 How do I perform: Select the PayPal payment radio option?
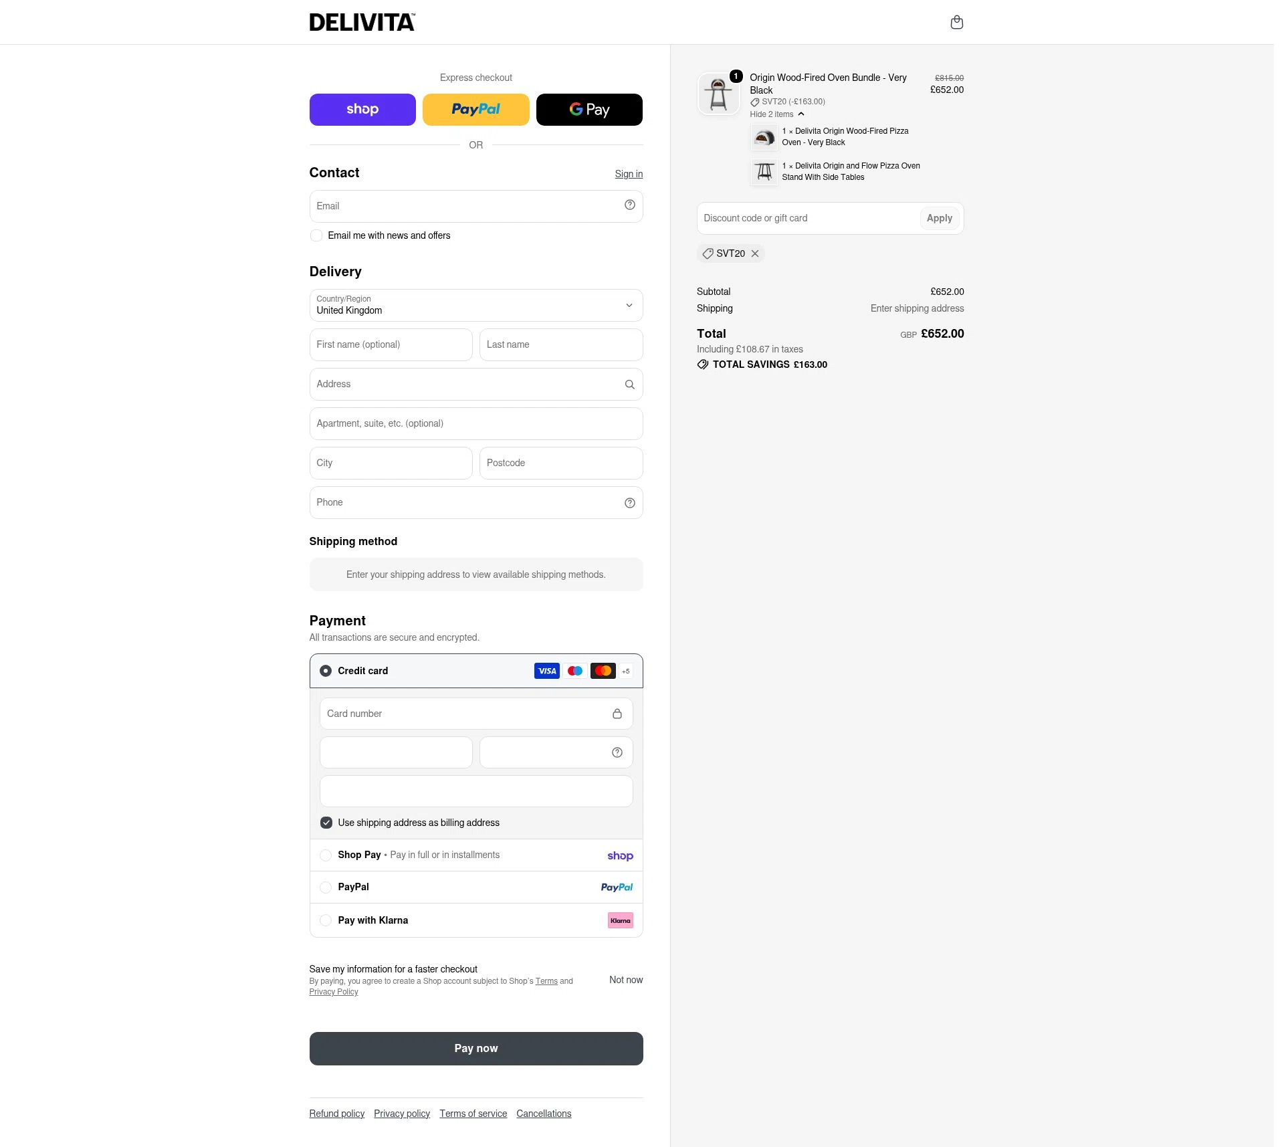[x=326, y=888]
